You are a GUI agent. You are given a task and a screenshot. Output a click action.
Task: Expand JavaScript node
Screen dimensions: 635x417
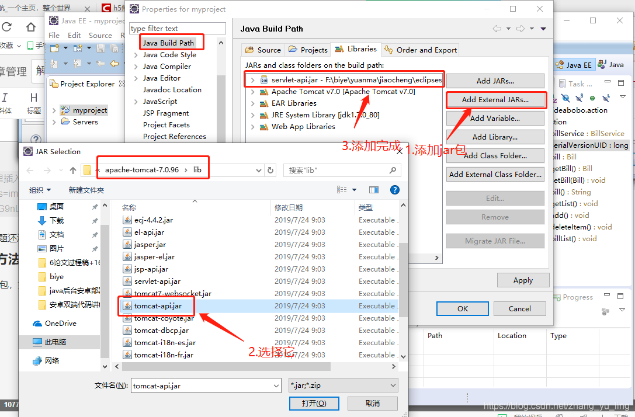coord(136,102)
